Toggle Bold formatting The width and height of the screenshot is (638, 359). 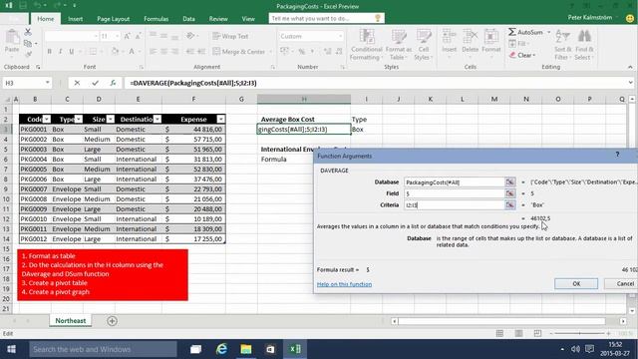click(49, 52)
